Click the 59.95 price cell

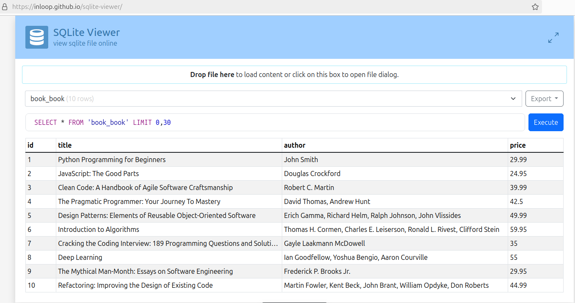click(x=518, y=229)
